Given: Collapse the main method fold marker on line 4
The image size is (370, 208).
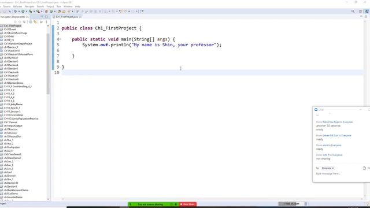Looking at the screenshot, I should pos(60,39).
